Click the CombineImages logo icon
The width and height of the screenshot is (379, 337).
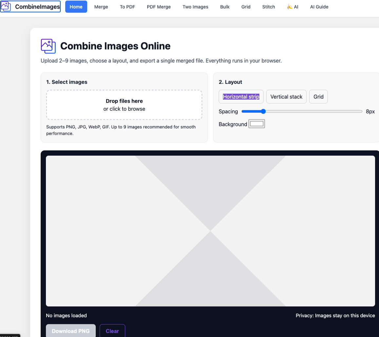pyautogui.click(x=6, y=7)
